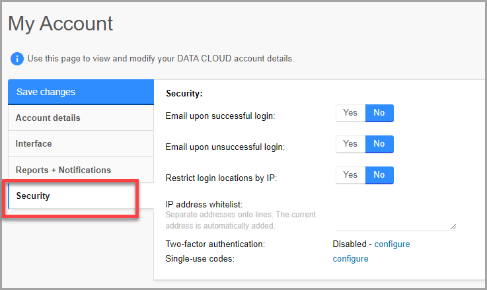Click the Two-factor authentication label

[x=215, y=244]
